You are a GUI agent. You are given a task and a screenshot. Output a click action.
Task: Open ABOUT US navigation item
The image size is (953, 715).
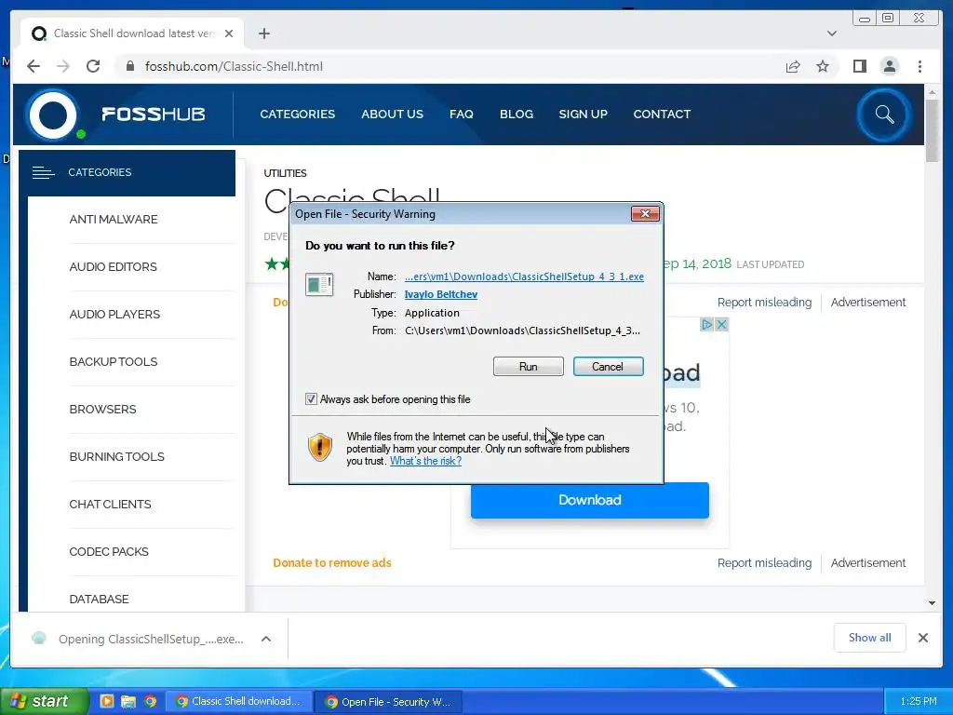[x=392, y=115]
